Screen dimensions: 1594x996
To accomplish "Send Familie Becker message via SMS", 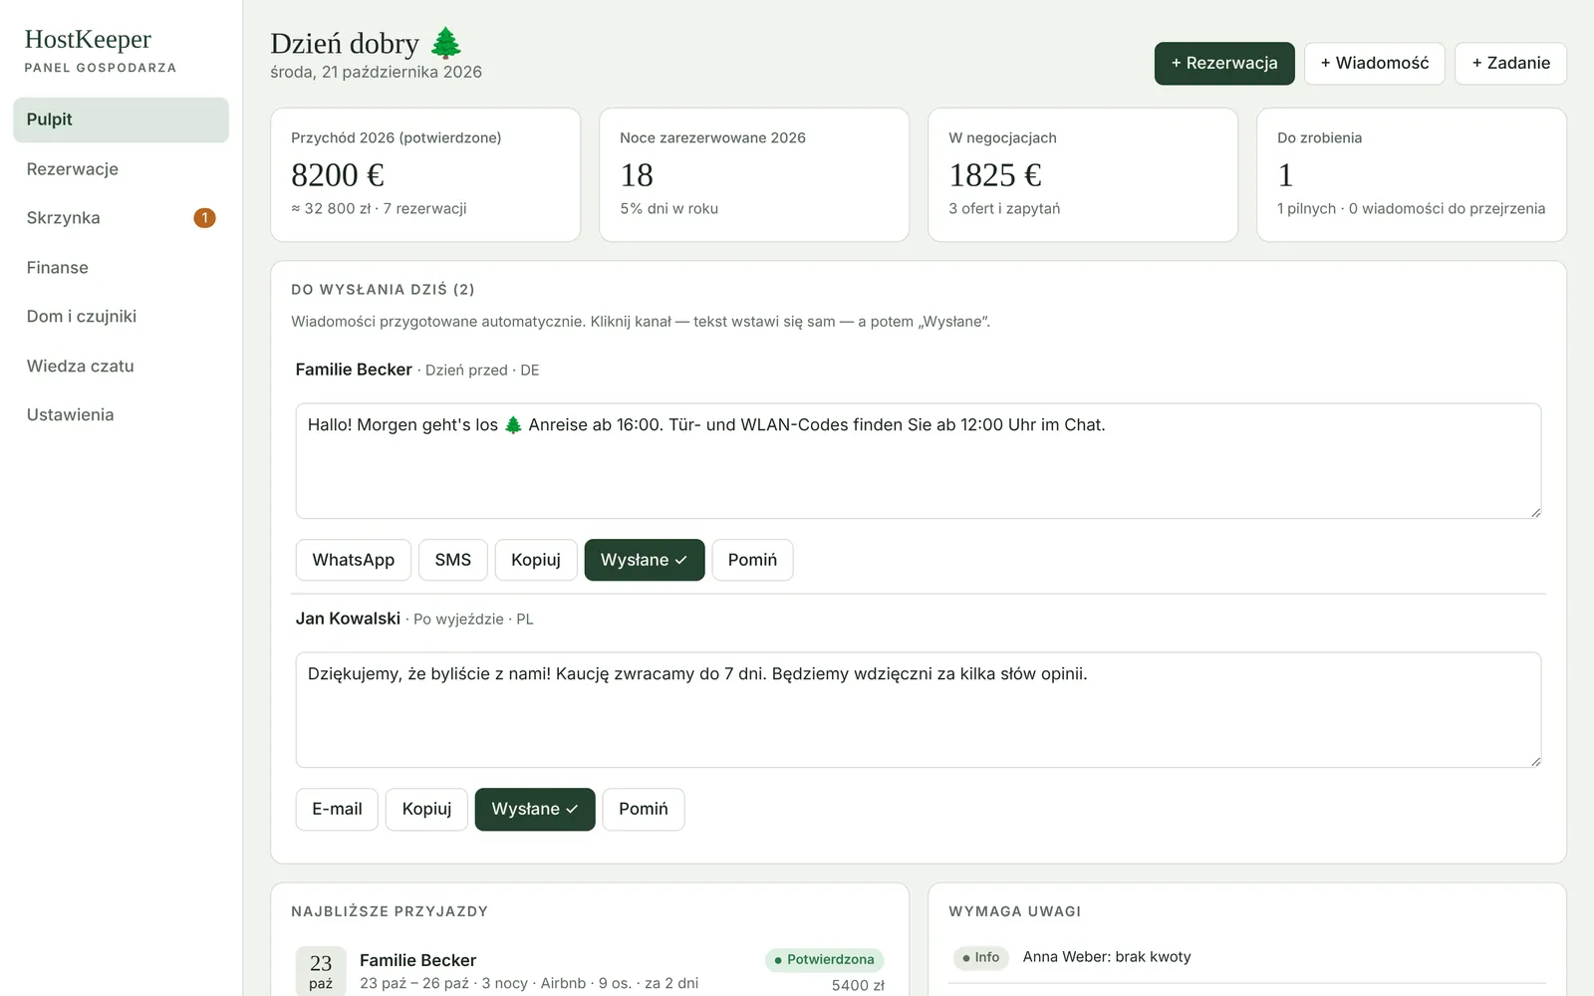I will tap(453, 560).
